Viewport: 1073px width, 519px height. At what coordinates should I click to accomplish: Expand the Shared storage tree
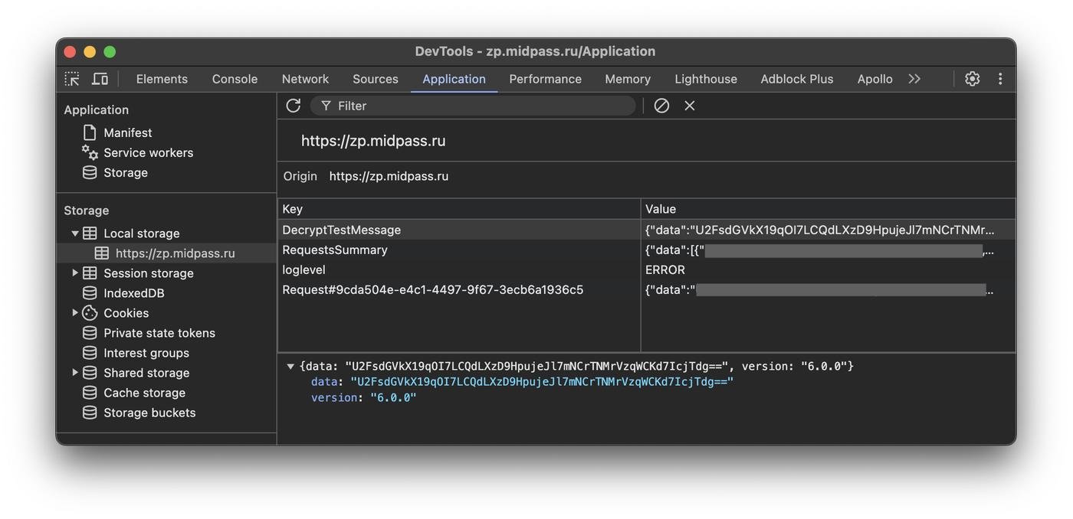point(75,373)
